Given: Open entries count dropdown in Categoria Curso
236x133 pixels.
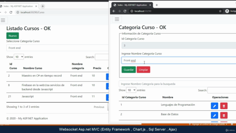Looking at the screenshot, I should pyautogui.click(x=131, y=90).
